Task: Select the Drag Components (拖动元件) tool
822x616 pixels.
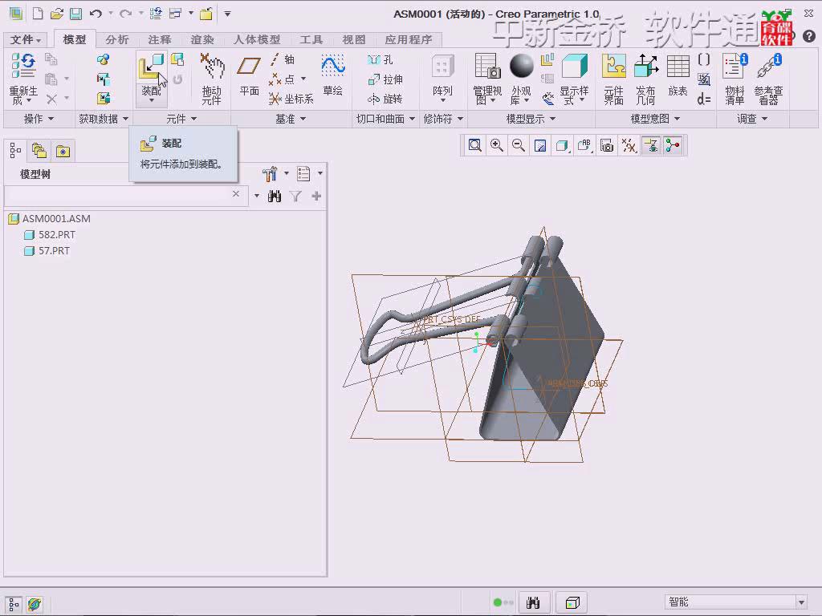Action: 212,79
